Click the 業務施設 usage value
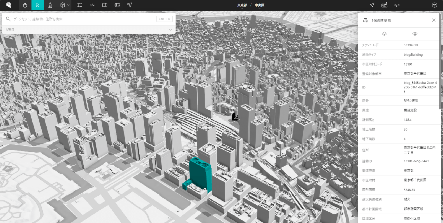Viewport: 443px width, 223px height. (410, 110)
